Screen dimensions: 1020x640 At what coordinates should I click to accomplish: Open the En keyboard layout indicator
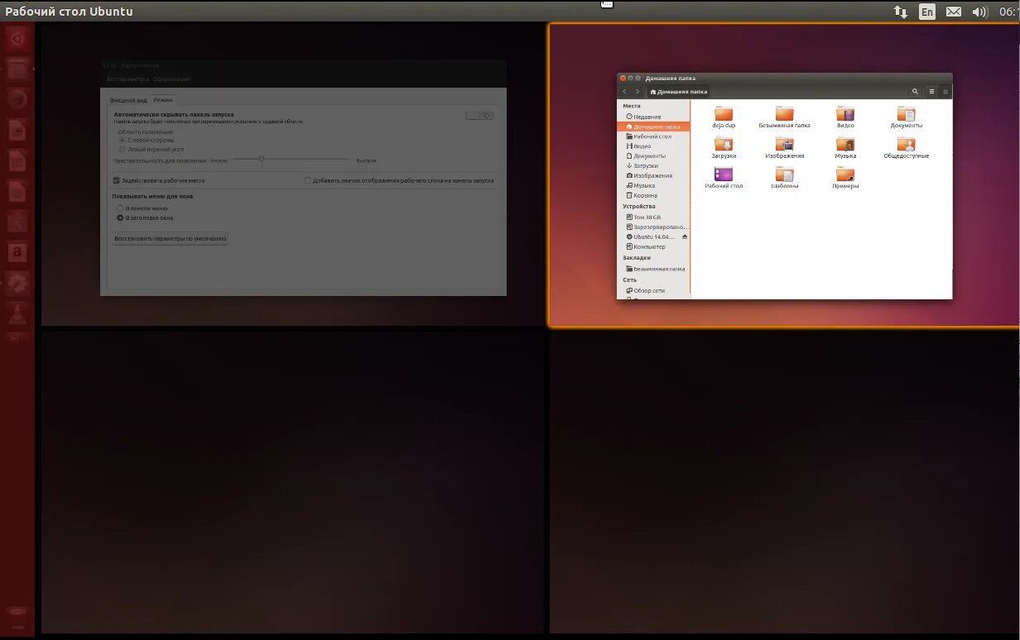[927, 12]
